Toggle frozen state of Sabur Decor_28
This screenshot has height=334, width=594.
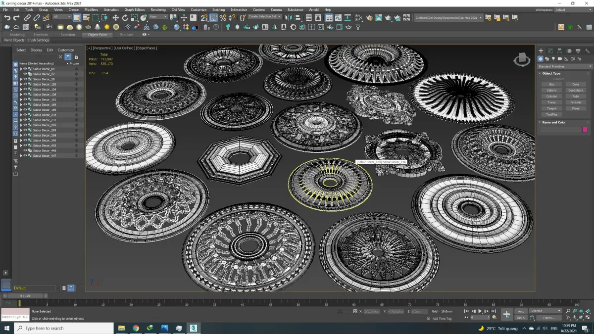76,79
